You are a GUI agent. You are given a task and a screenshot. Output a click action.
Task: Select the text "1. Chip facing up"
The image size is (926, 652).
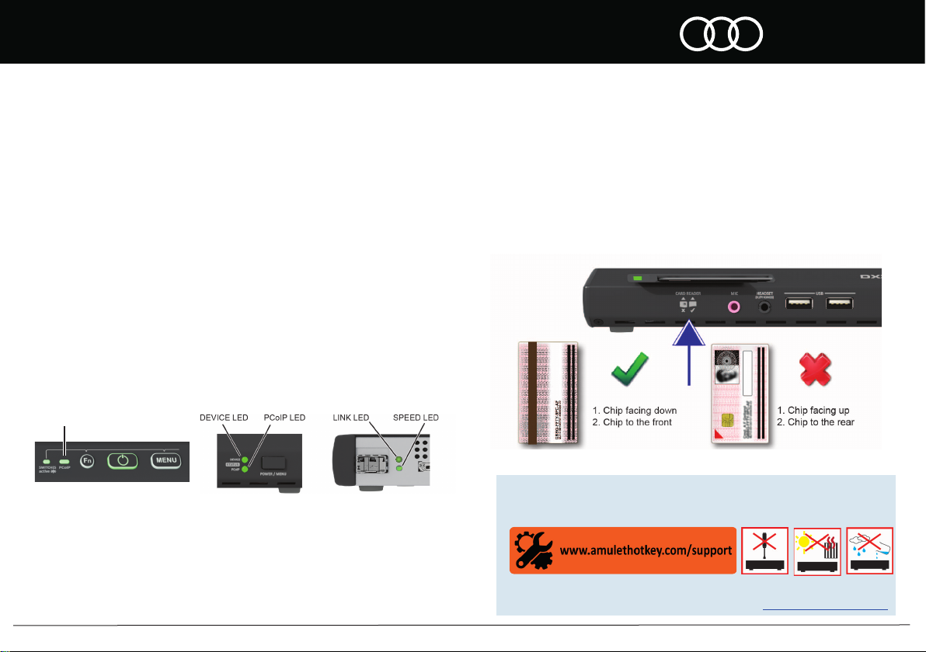813,411
